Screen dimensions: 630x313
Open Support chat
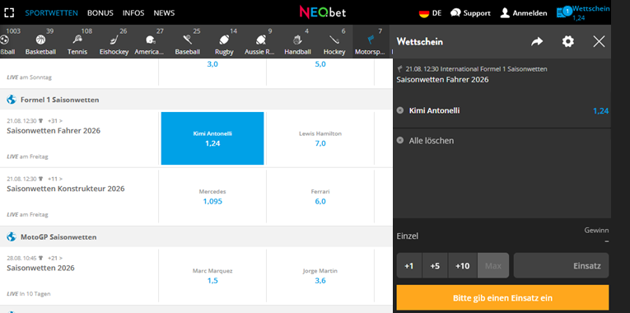coord(470,13)
